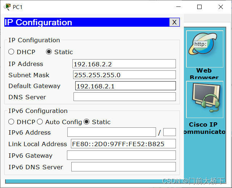
Task: Close the PC1 window
Action: click(221, 7)
